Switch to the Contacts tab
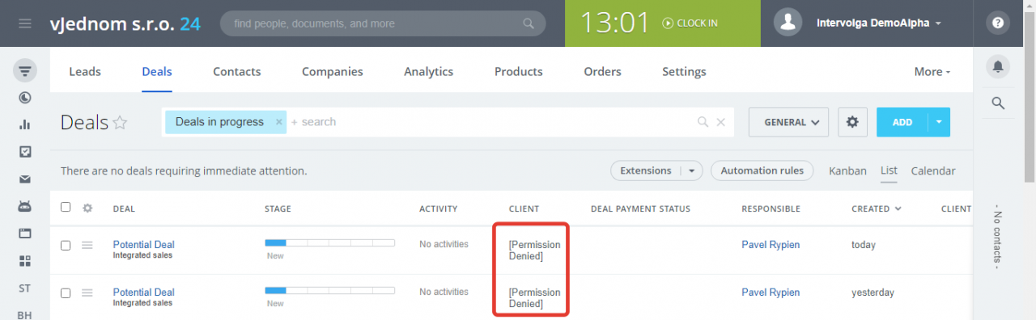This screenshot has height=320, width=1036. tap(237, 72)
